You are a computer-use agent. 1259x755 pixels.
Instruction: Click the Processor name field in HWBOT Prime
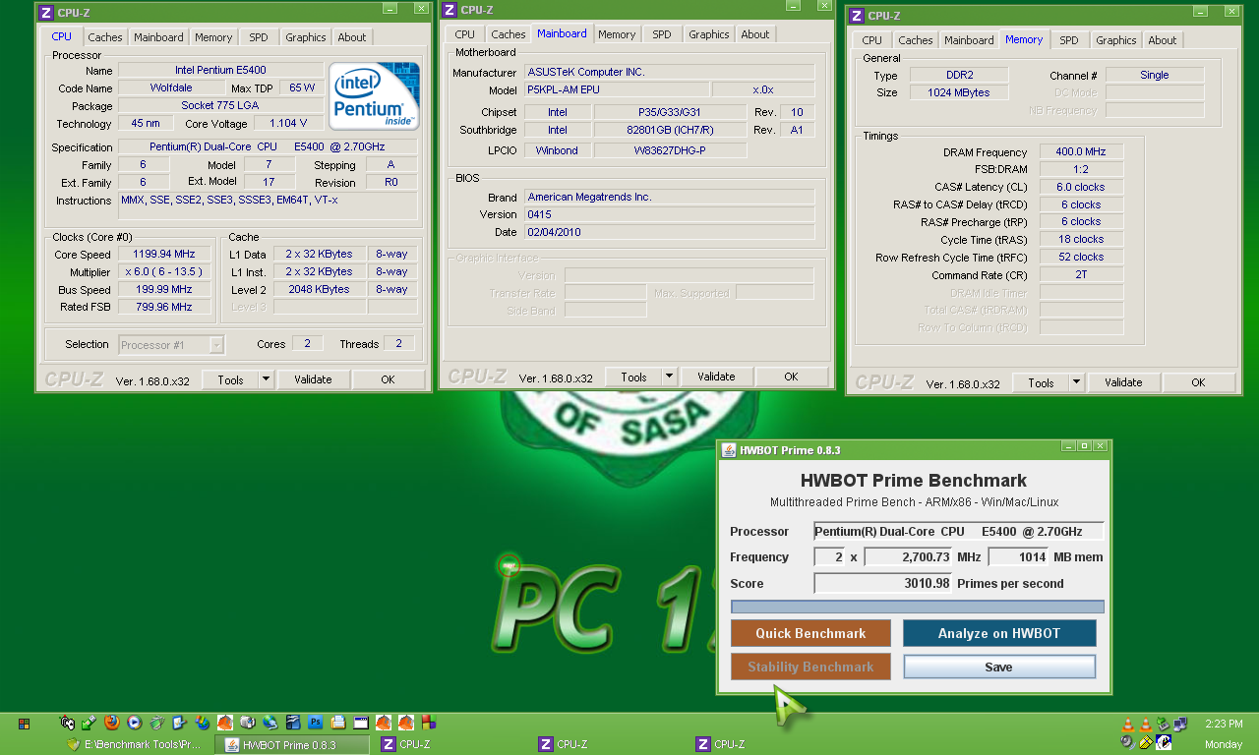(x=959, y=531)
